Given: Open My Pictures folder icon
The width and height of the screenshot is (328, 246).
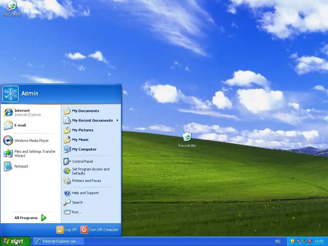Looking at the screenshot, I should (x=67, y=130).
